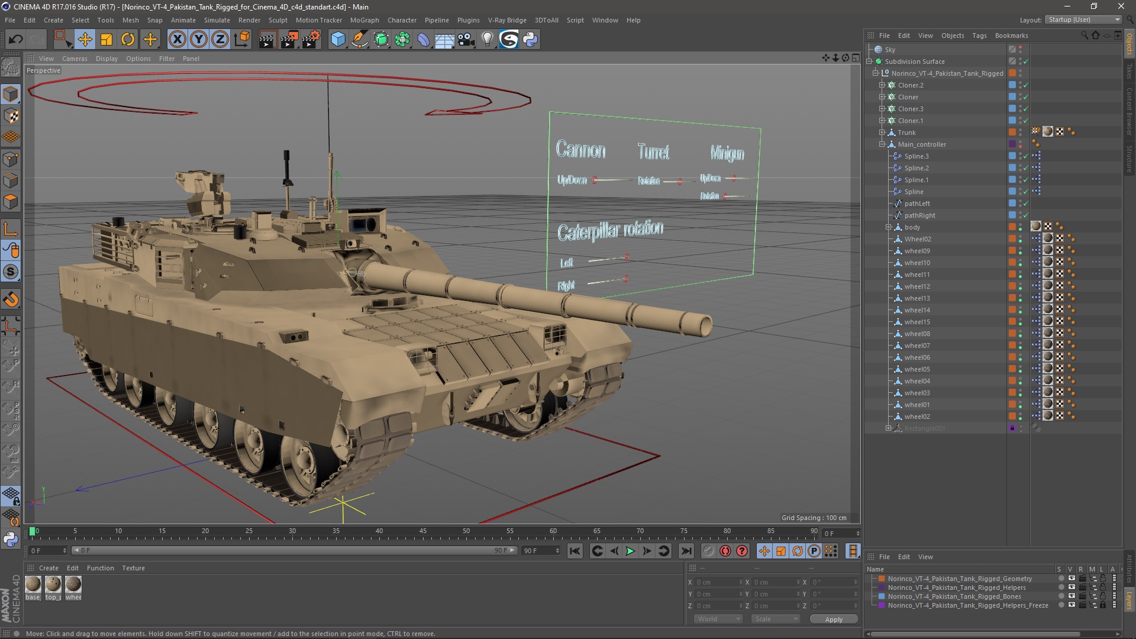Open the MoGraph menu

[364, 20]
